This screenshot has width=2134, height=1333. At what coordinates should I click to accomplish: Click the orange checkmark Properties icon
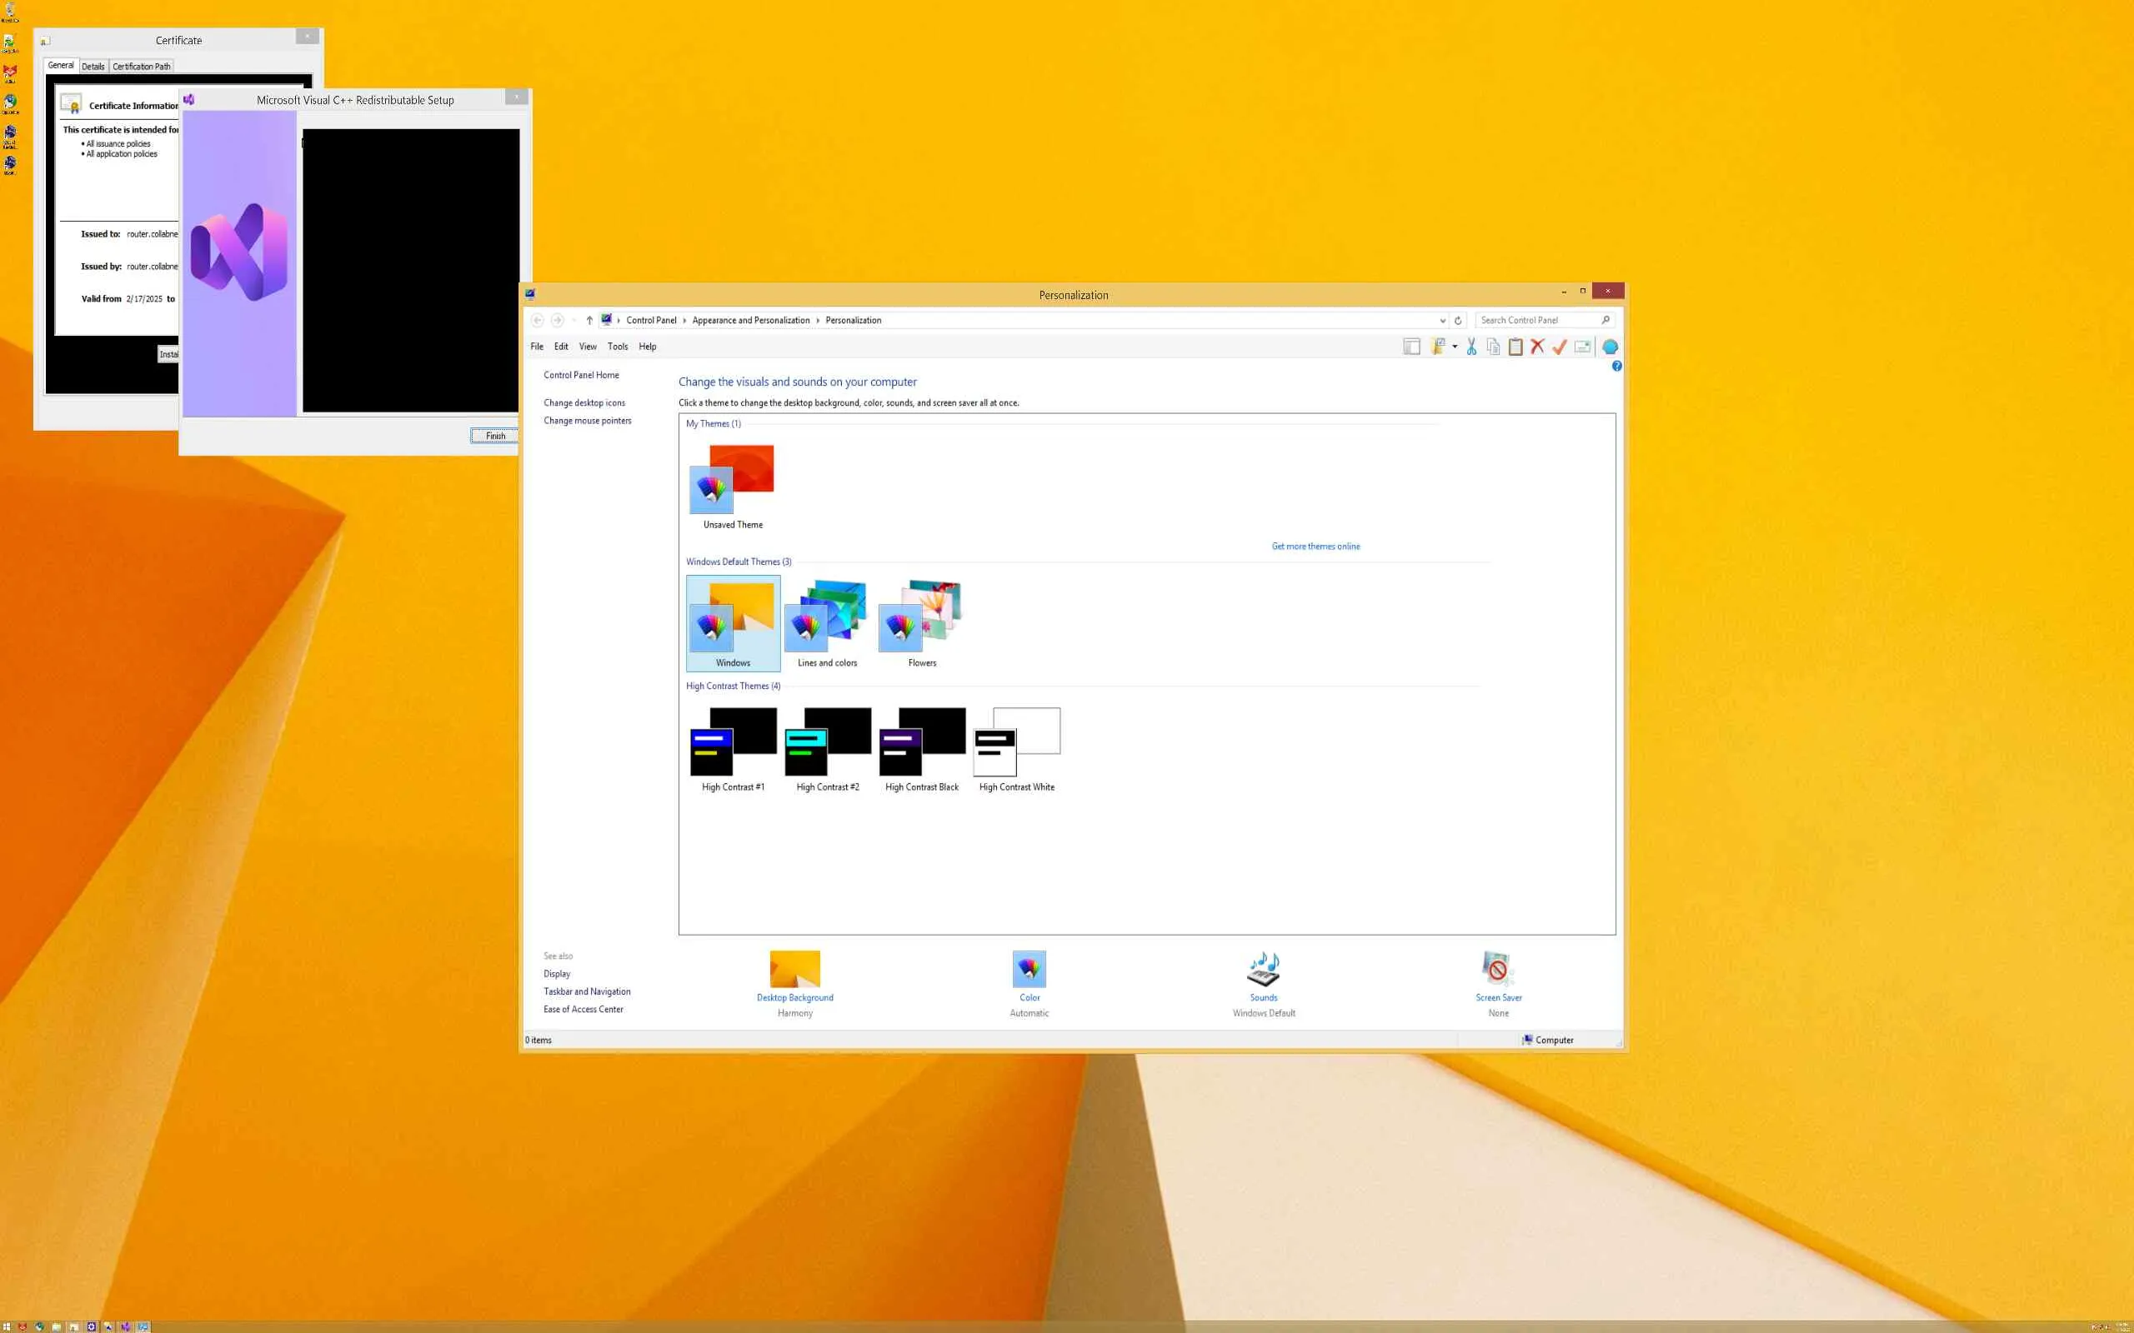pyautogui.click(x=1559, y=347)
